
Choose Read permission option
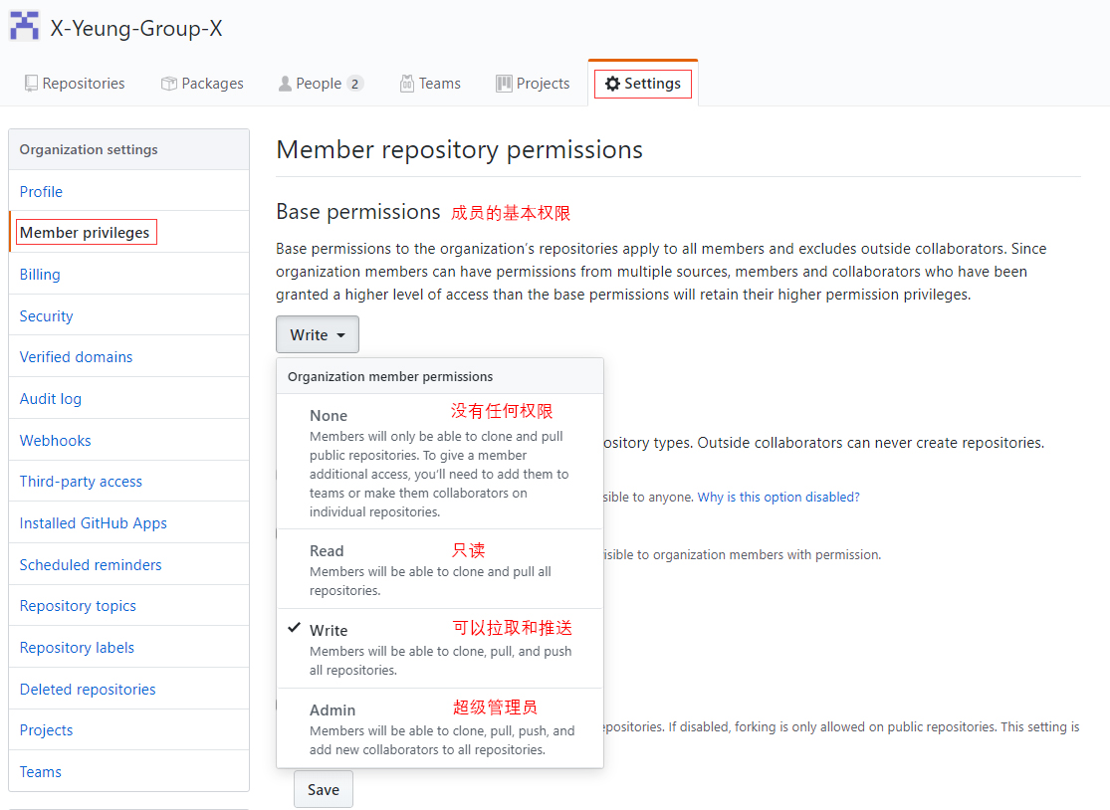(440, 569)
